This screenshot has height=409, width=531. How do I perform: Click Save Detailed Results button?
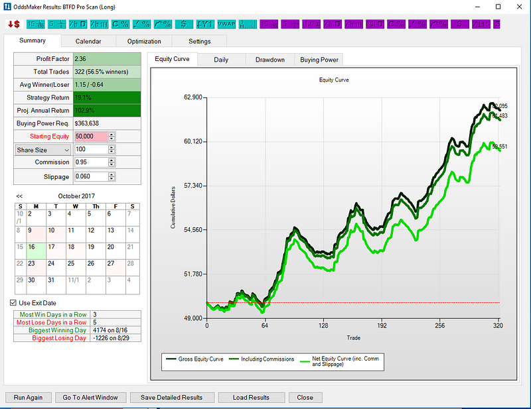(172, 398)
